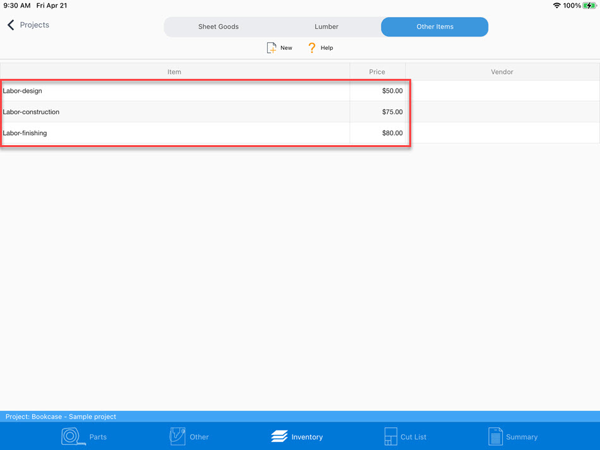Image resolution: width=600 pixels, height=450 pixels.
Task: Select the Other tab icon
Action: (x=177, y=437)
